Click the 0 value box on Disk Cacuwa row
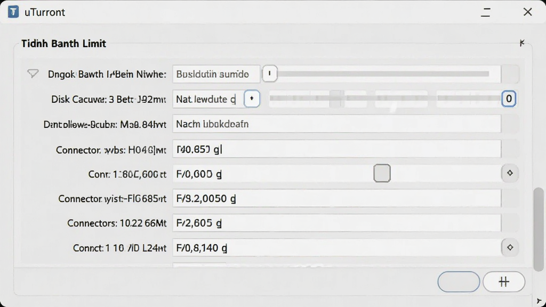The image size is (546, 307). tap(508, 99)
